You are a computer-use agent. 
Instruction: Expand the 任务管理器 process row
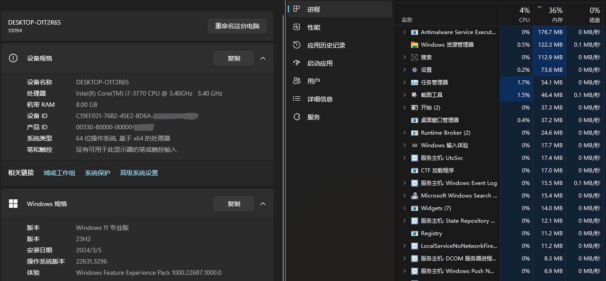[x=404, y=82]
